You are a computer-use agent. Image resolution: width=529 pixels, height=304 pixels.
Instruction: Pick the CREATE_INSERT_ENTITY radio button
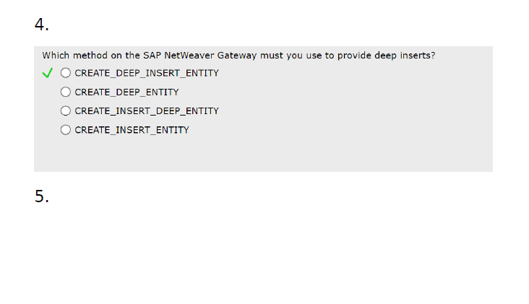pos(66,130)
